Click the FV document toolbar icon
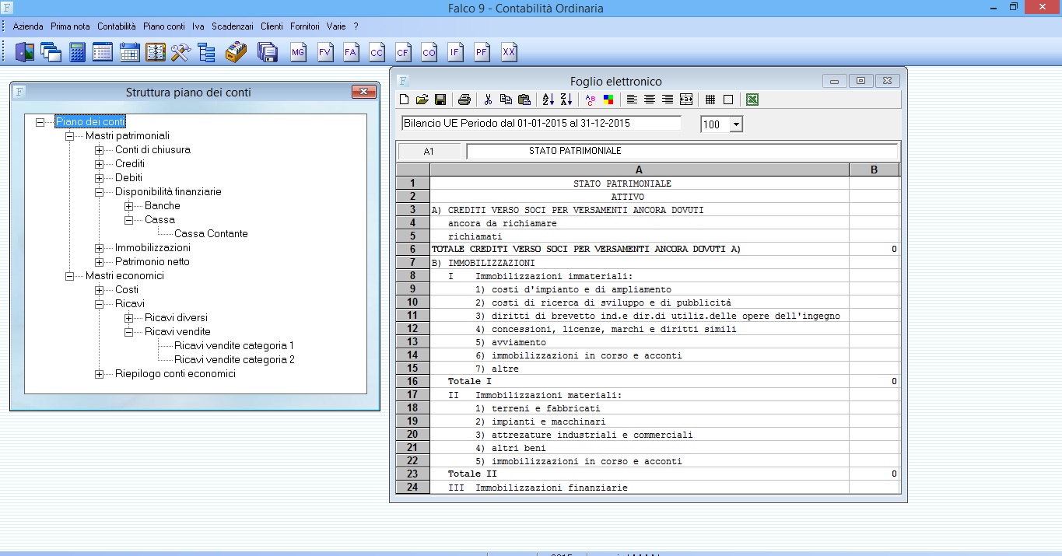The image size is (1062, 556). [324, 52]
